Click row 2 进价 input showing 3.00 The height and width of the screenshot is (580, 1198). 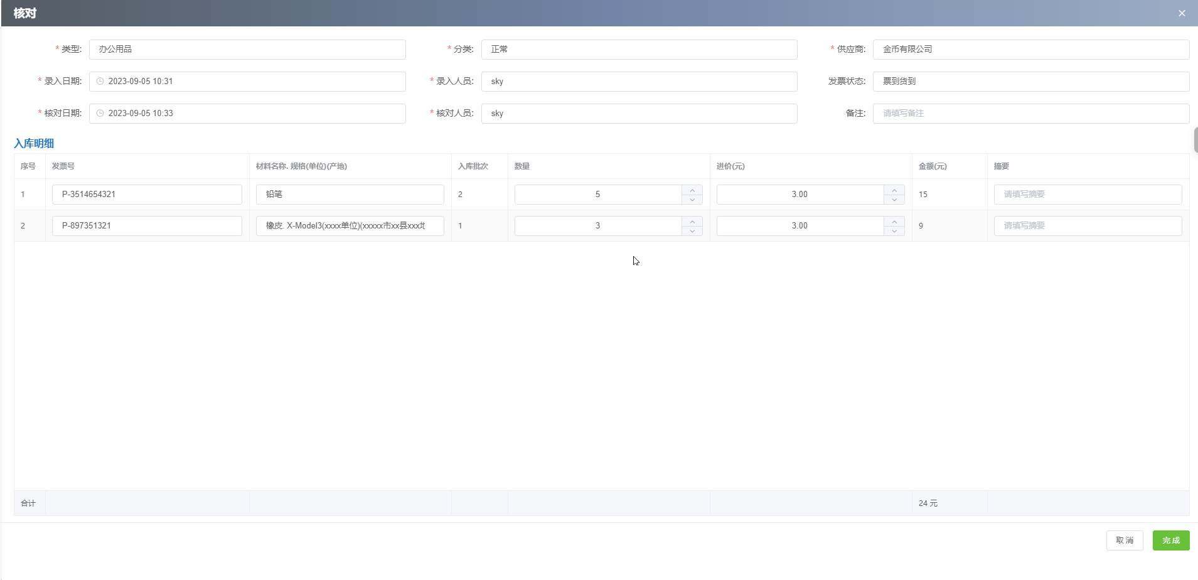[800, 226]
